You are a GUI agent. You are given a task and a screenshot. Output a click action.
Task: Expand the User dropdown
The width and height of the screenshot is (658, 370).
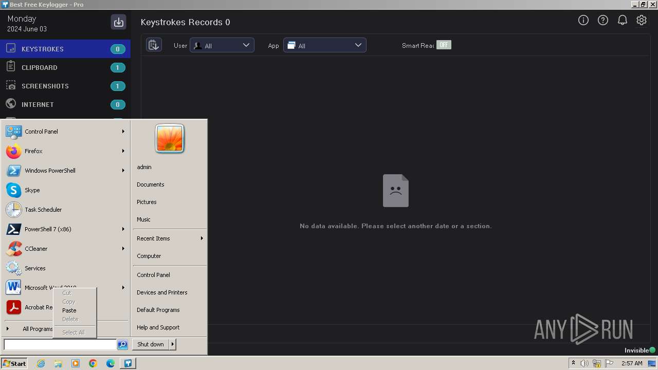(222, 45)
